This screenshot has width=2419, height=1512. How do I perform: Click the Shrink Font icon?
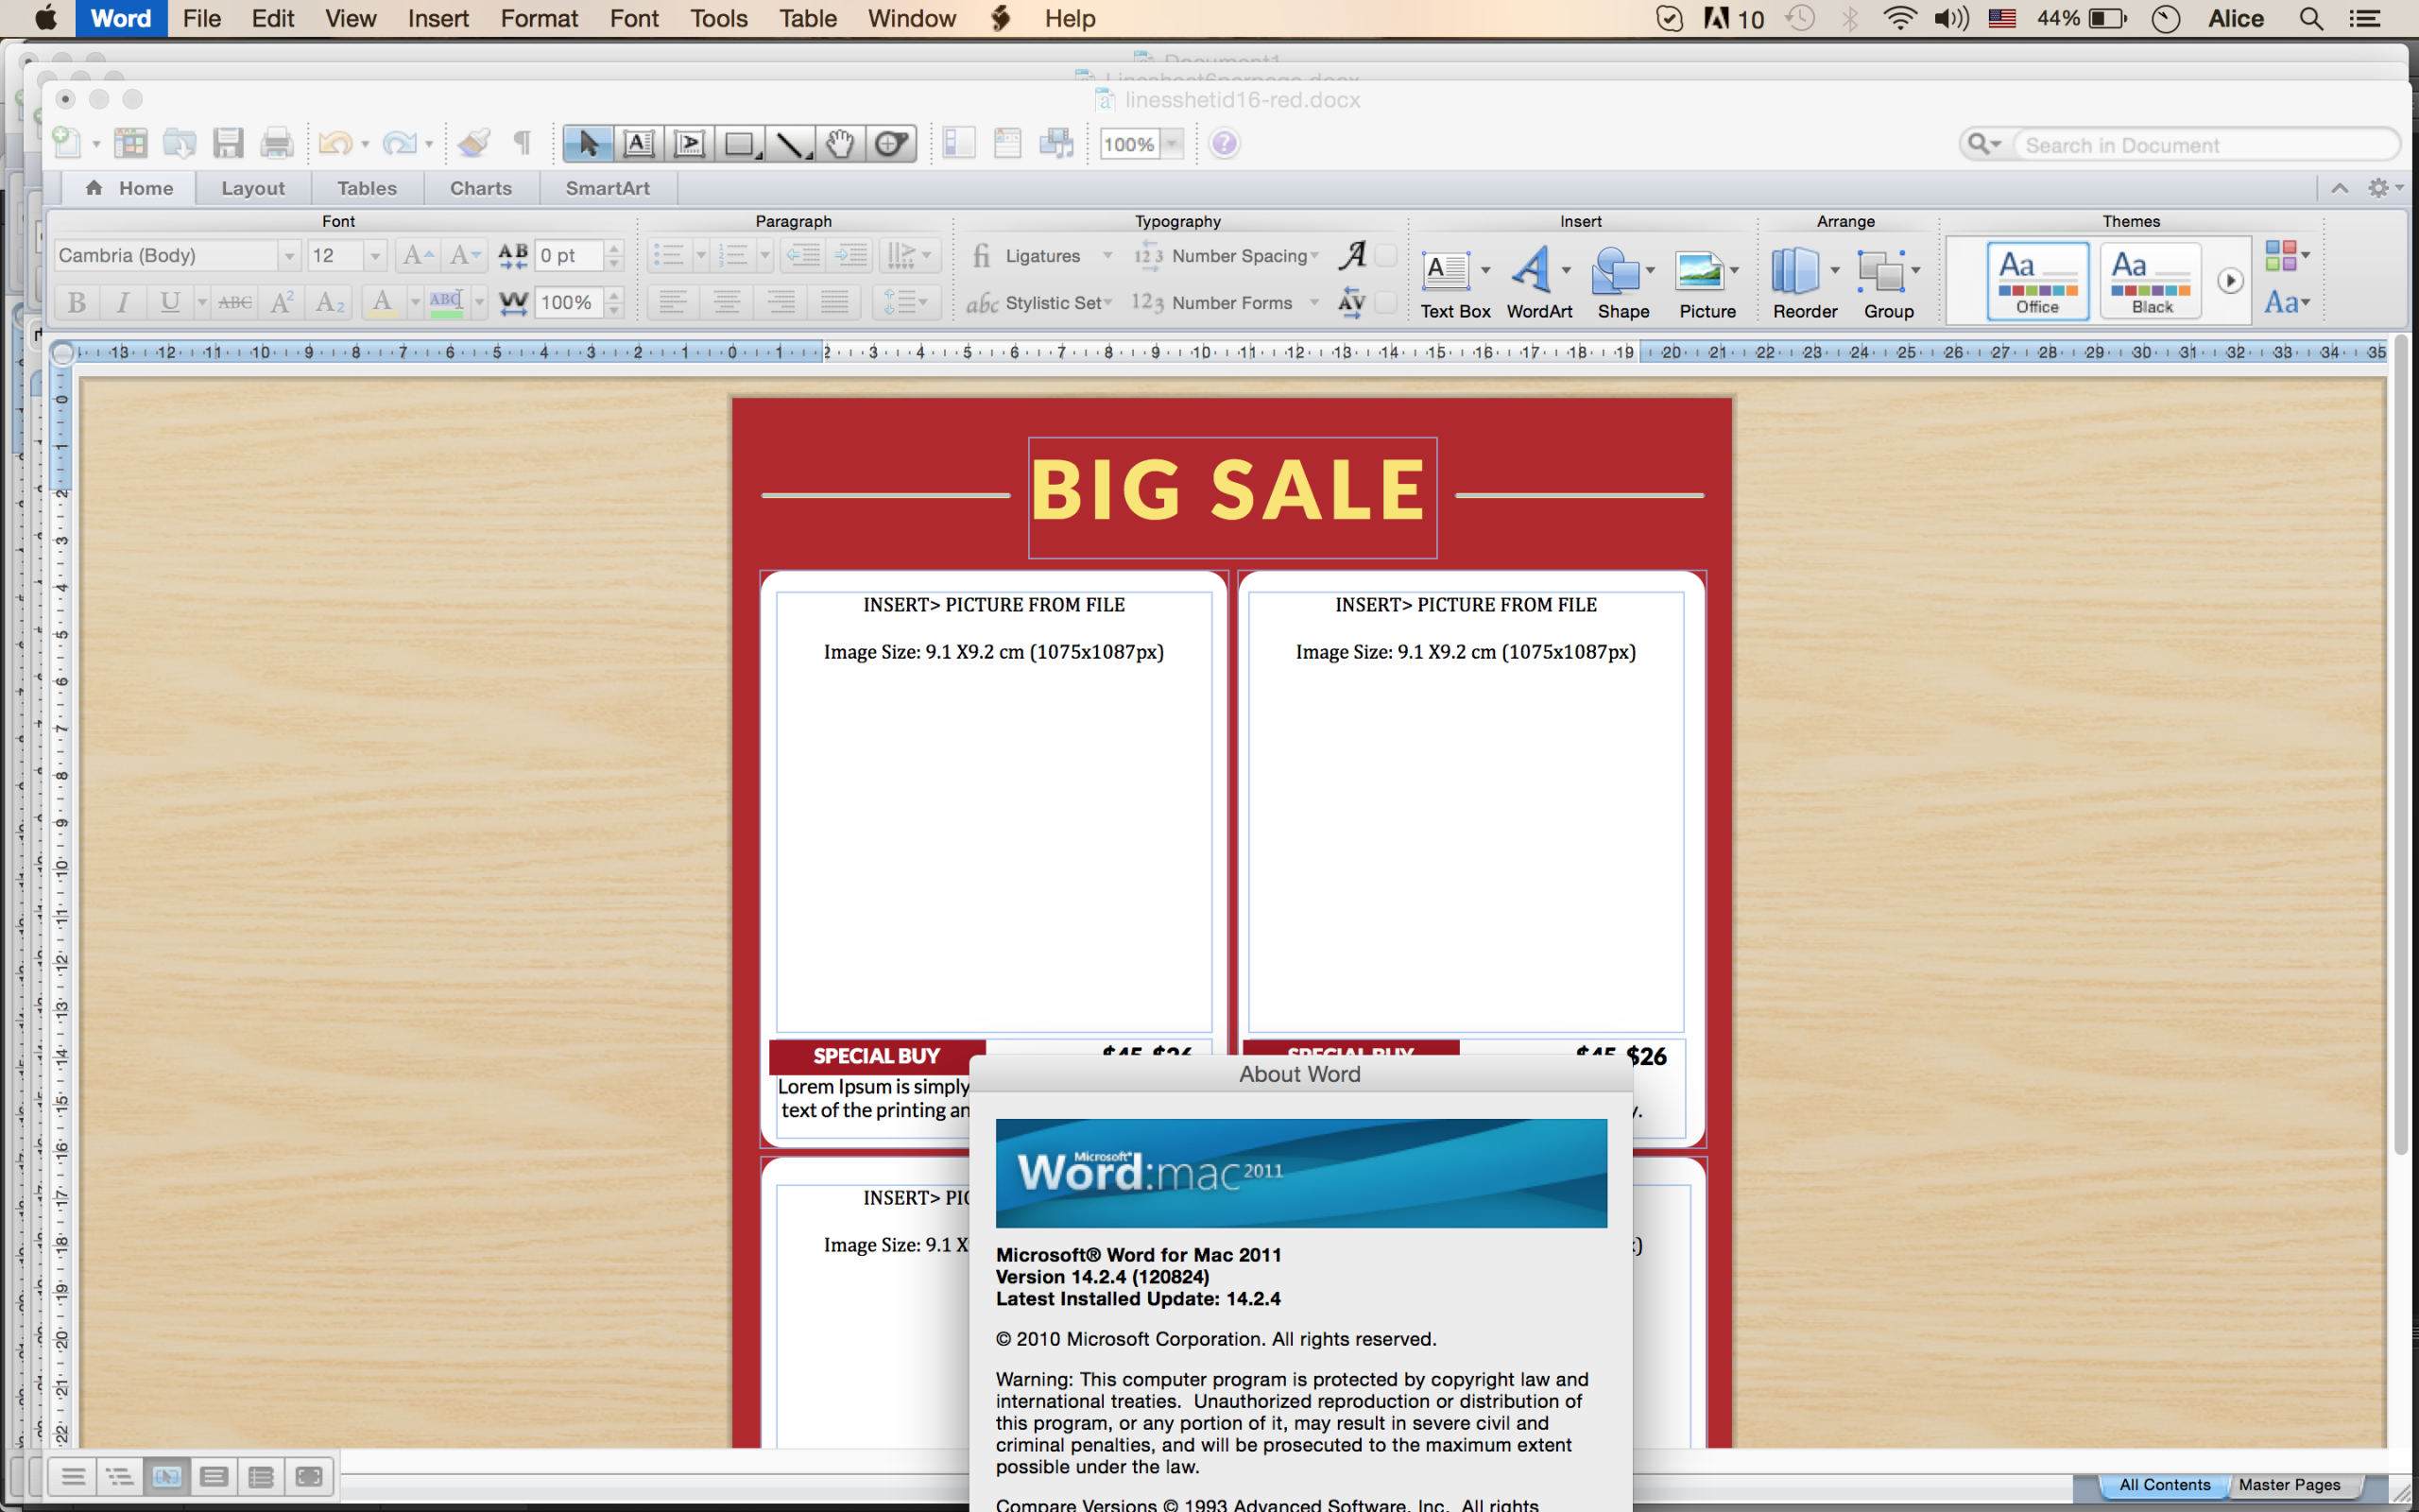tap(464, 256)
